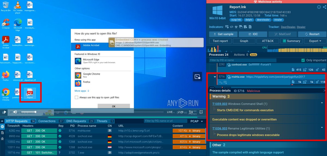Open the Actions beta tab
Screen dimensions: 327x156
[246, 55]
